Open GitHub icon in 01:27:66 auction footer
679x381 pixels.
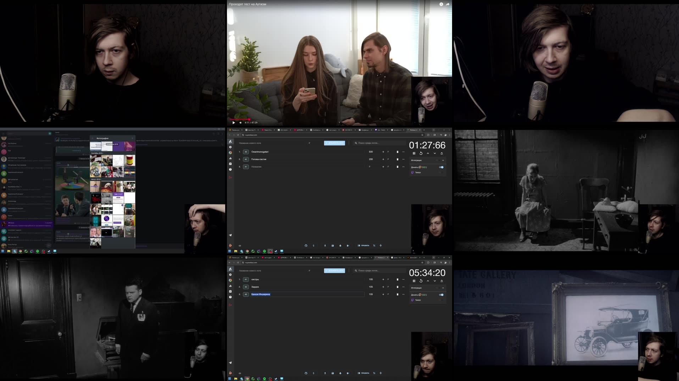pos(306,245)
